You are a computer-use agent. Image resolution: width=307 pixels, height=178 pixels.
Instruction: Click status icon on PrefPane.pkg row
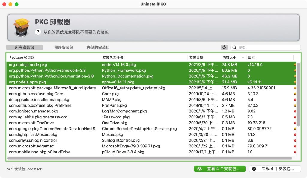point(295,106)
